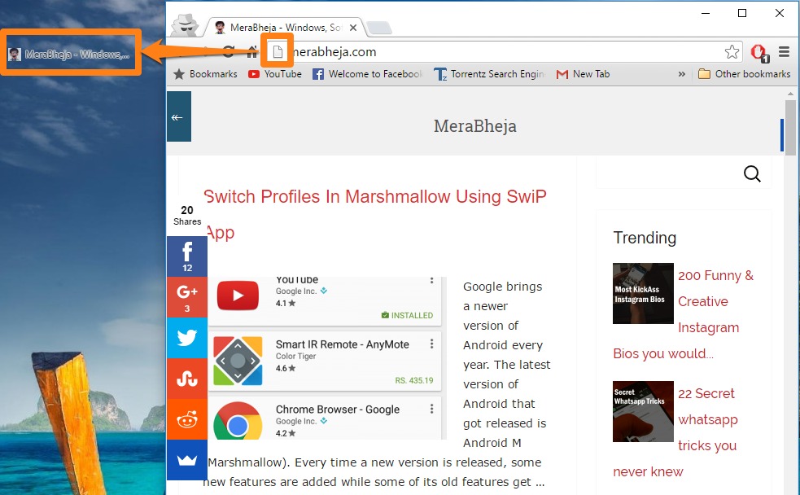Open a new tab with the blank tab button

[379, 28]
